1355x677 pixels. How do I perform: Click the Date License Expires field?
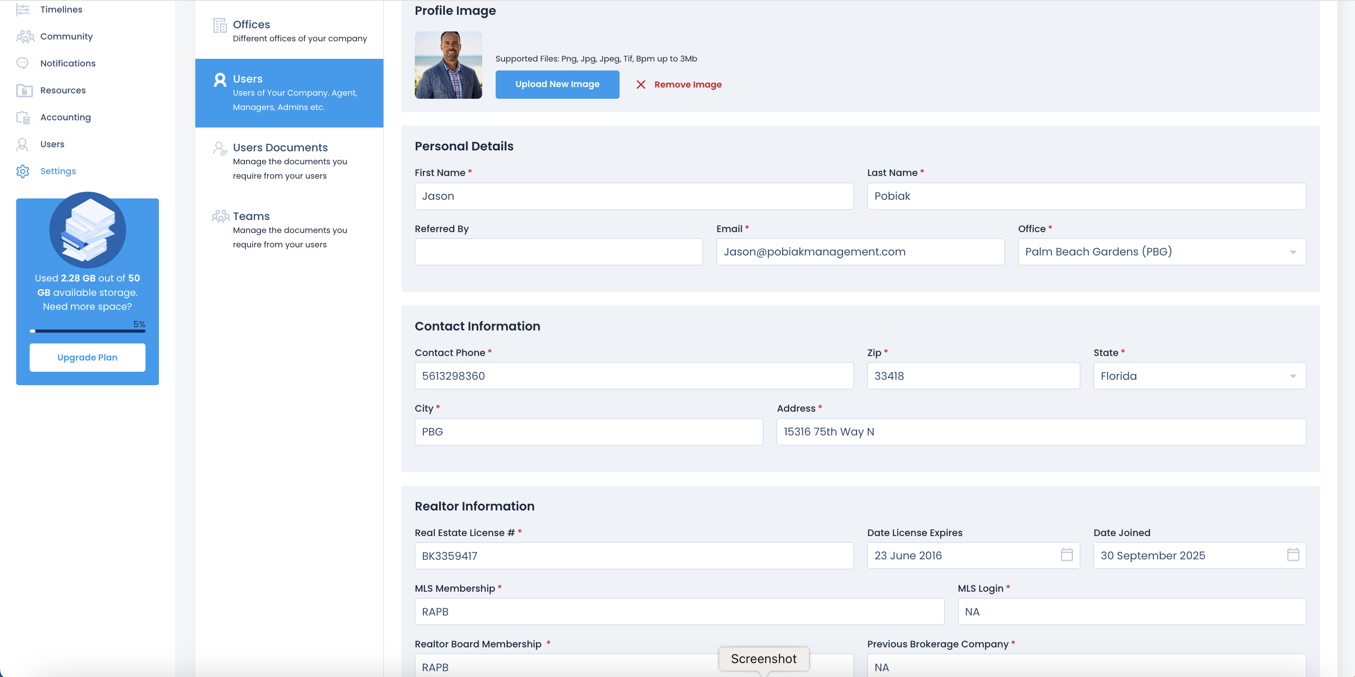pyautogui.click(x=973, y=556)
